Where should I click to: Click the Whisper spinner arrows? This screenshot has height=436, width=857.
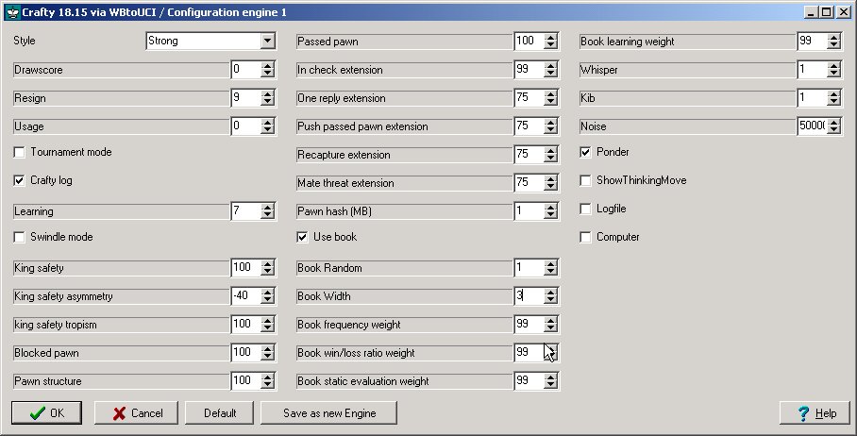[833, 70]
